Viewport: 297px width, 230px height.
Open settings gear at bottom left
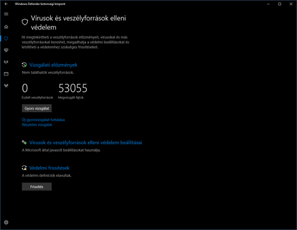click(x=6, y=222)
